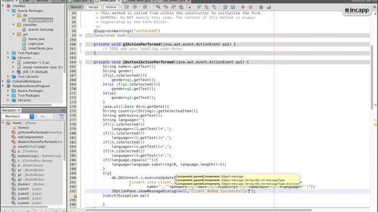Click the red Start Macro Recording icon
This screenshot has width=378, height=212.
click(x=243, y=7)
